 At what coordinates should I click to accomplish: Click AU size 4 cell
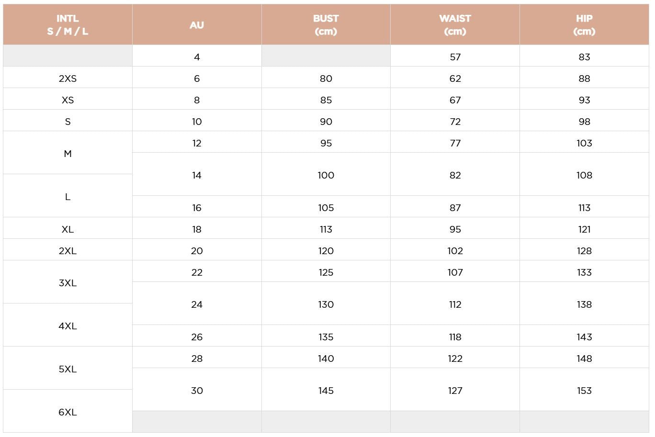[x=197, y=57]
